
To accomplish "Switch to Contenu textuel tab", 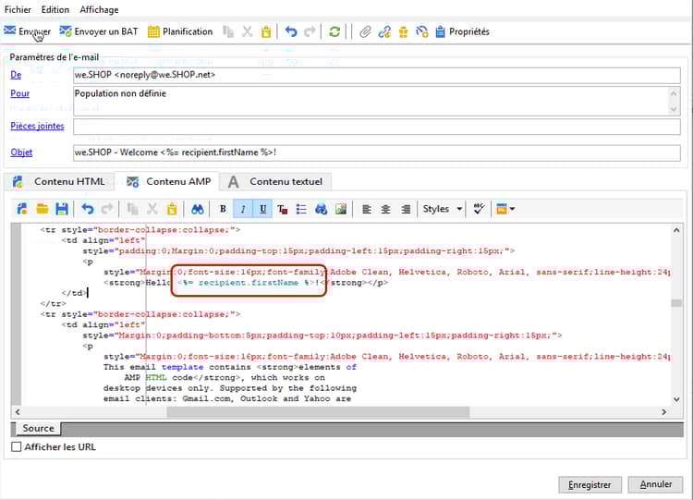I will pyautogui.click(x=275, y=182).
